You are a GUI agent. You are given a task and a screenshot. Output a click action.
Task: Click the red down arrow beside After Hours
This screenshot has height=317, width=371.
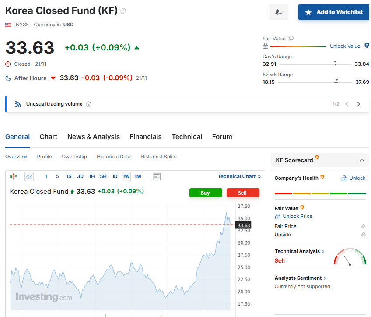point(53,78)
